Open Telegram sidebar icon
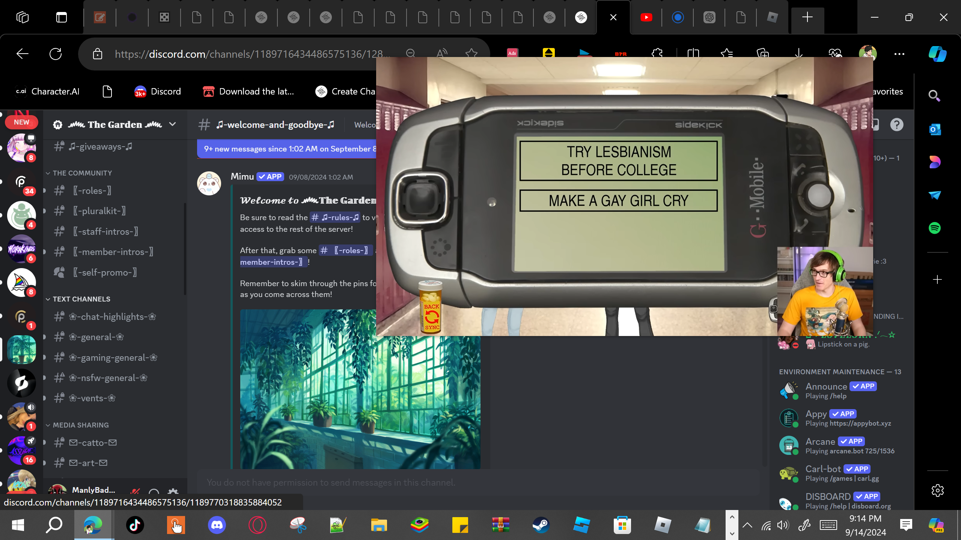 tap(935, 195)
